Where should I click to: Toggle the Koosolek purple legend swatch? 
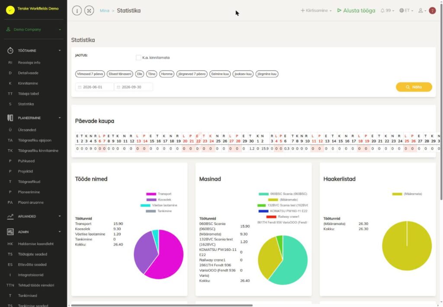click(151, 200)
